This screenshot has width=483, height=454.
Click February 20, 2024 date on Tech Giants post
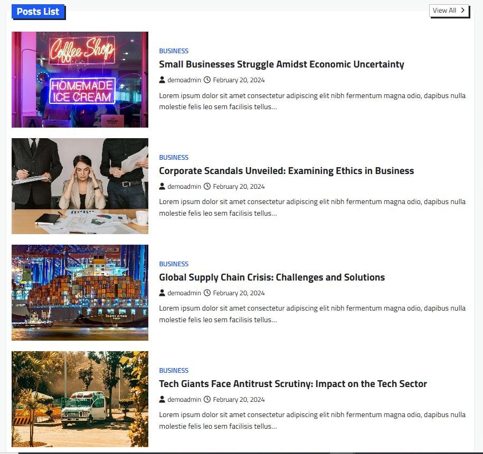click(x=239, y=400)
